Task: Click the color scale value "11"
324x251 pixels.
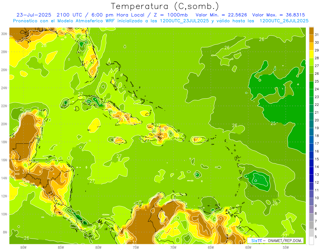Action: point(317,190)
